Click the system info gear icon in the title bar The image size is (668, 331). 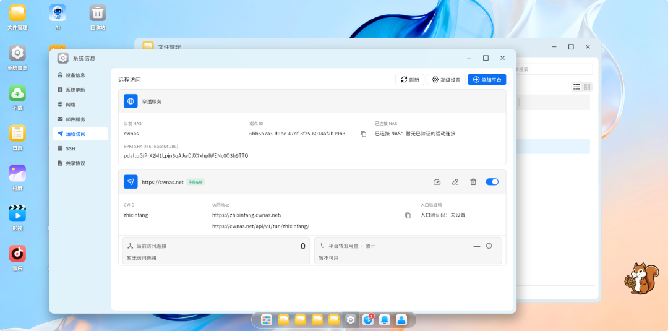pyautogui.click(x=63, y=58)
